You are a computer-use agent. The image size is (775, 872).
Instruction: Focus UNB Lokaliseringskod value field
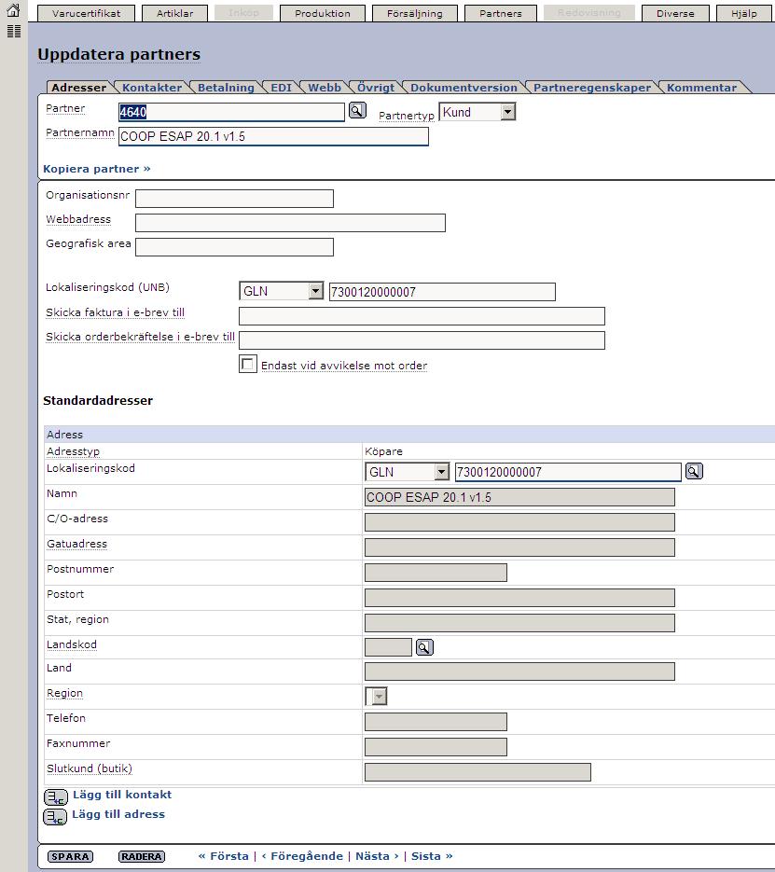(442, 291)
